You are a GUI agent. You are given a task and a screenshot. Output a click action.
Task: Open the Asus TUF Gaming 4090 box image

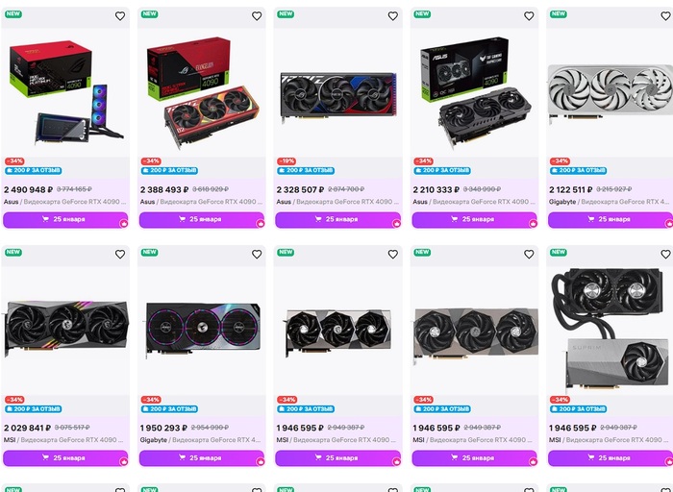474,92
